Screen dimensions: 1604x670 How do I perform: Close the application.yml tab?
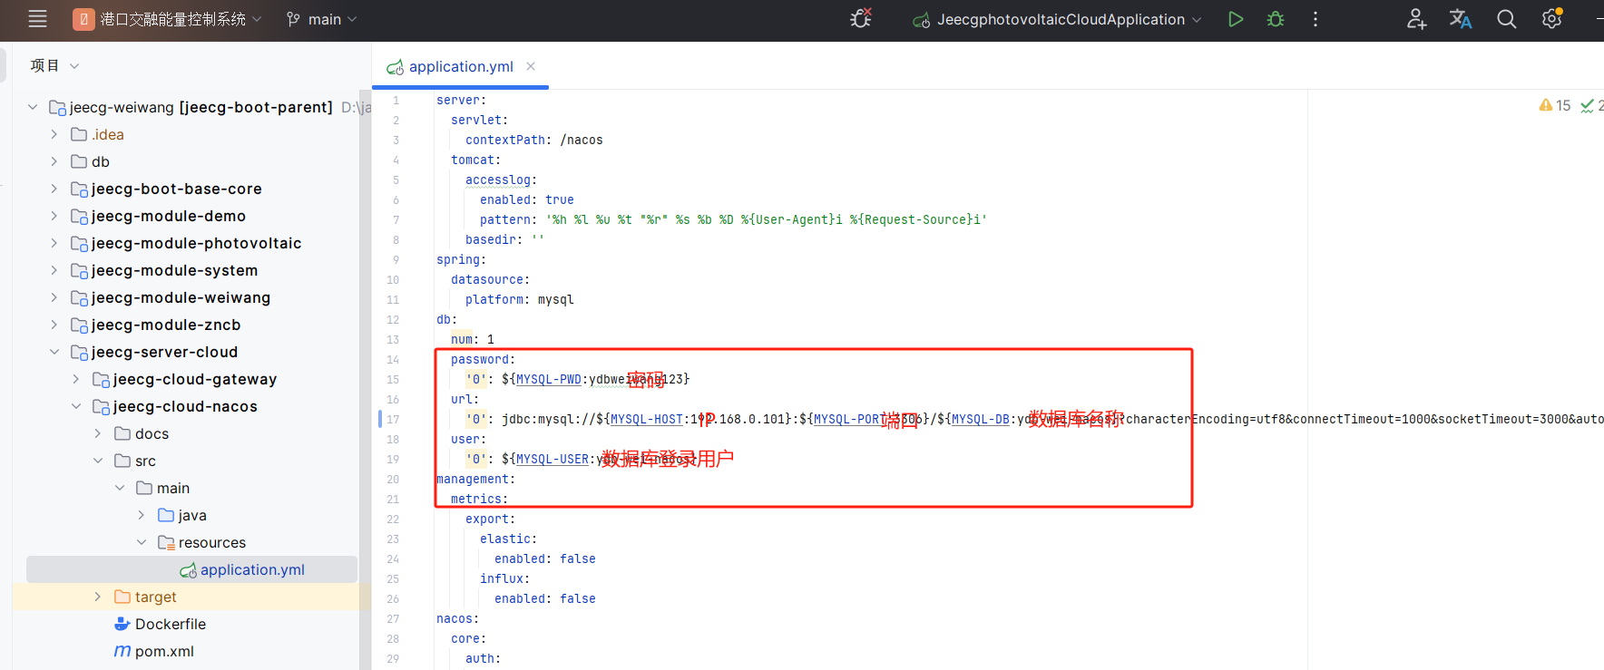tap(531, 66)
